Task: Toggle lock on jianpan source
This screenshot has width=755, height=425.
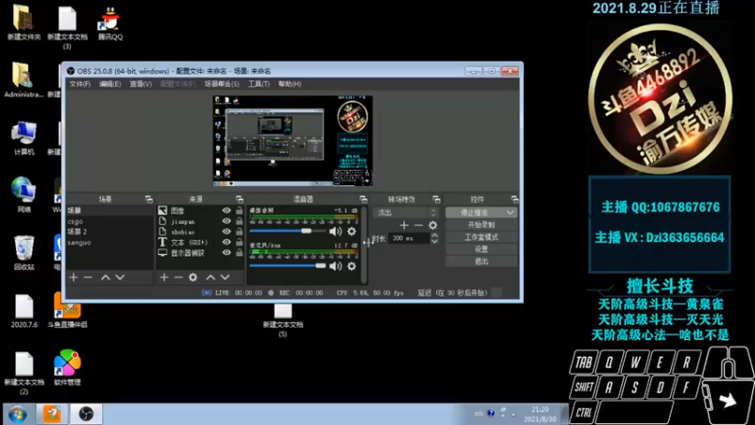Action: coord(239,221)
